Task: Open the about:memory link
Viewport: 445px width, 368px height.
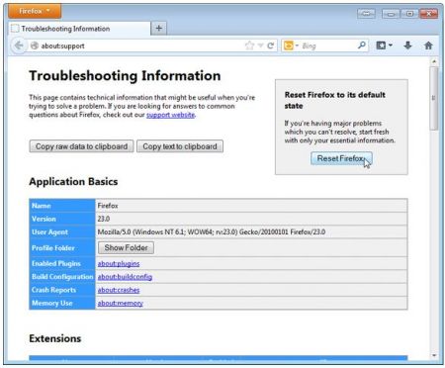Action: (121, 303)
